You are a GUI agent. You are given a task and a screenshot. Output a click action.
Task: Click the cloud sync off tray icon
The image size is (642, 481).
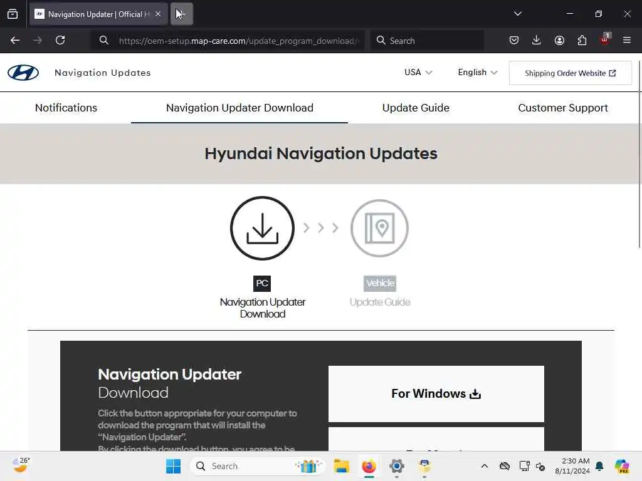click(505, 466)
